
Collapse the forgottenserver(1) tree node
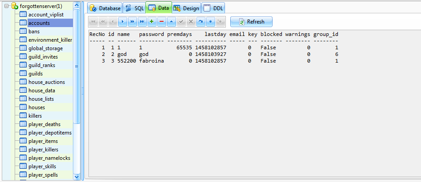[7, 6]
